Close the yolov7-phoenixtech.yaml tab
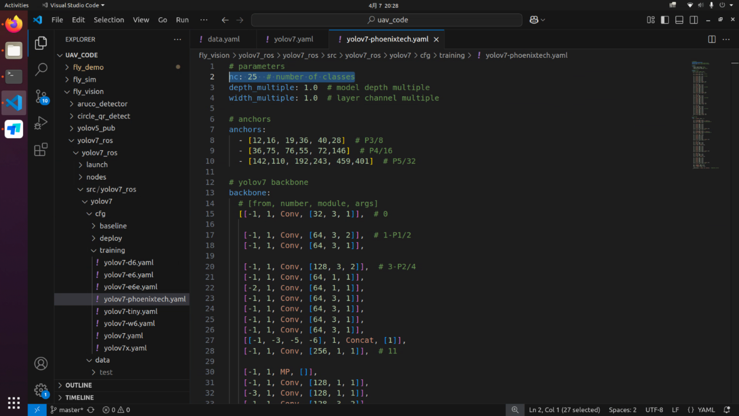 (436, 39)
